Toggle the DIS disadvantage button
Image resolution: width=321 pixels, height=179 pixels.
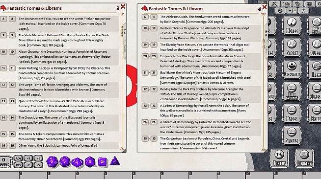(18, 165)
